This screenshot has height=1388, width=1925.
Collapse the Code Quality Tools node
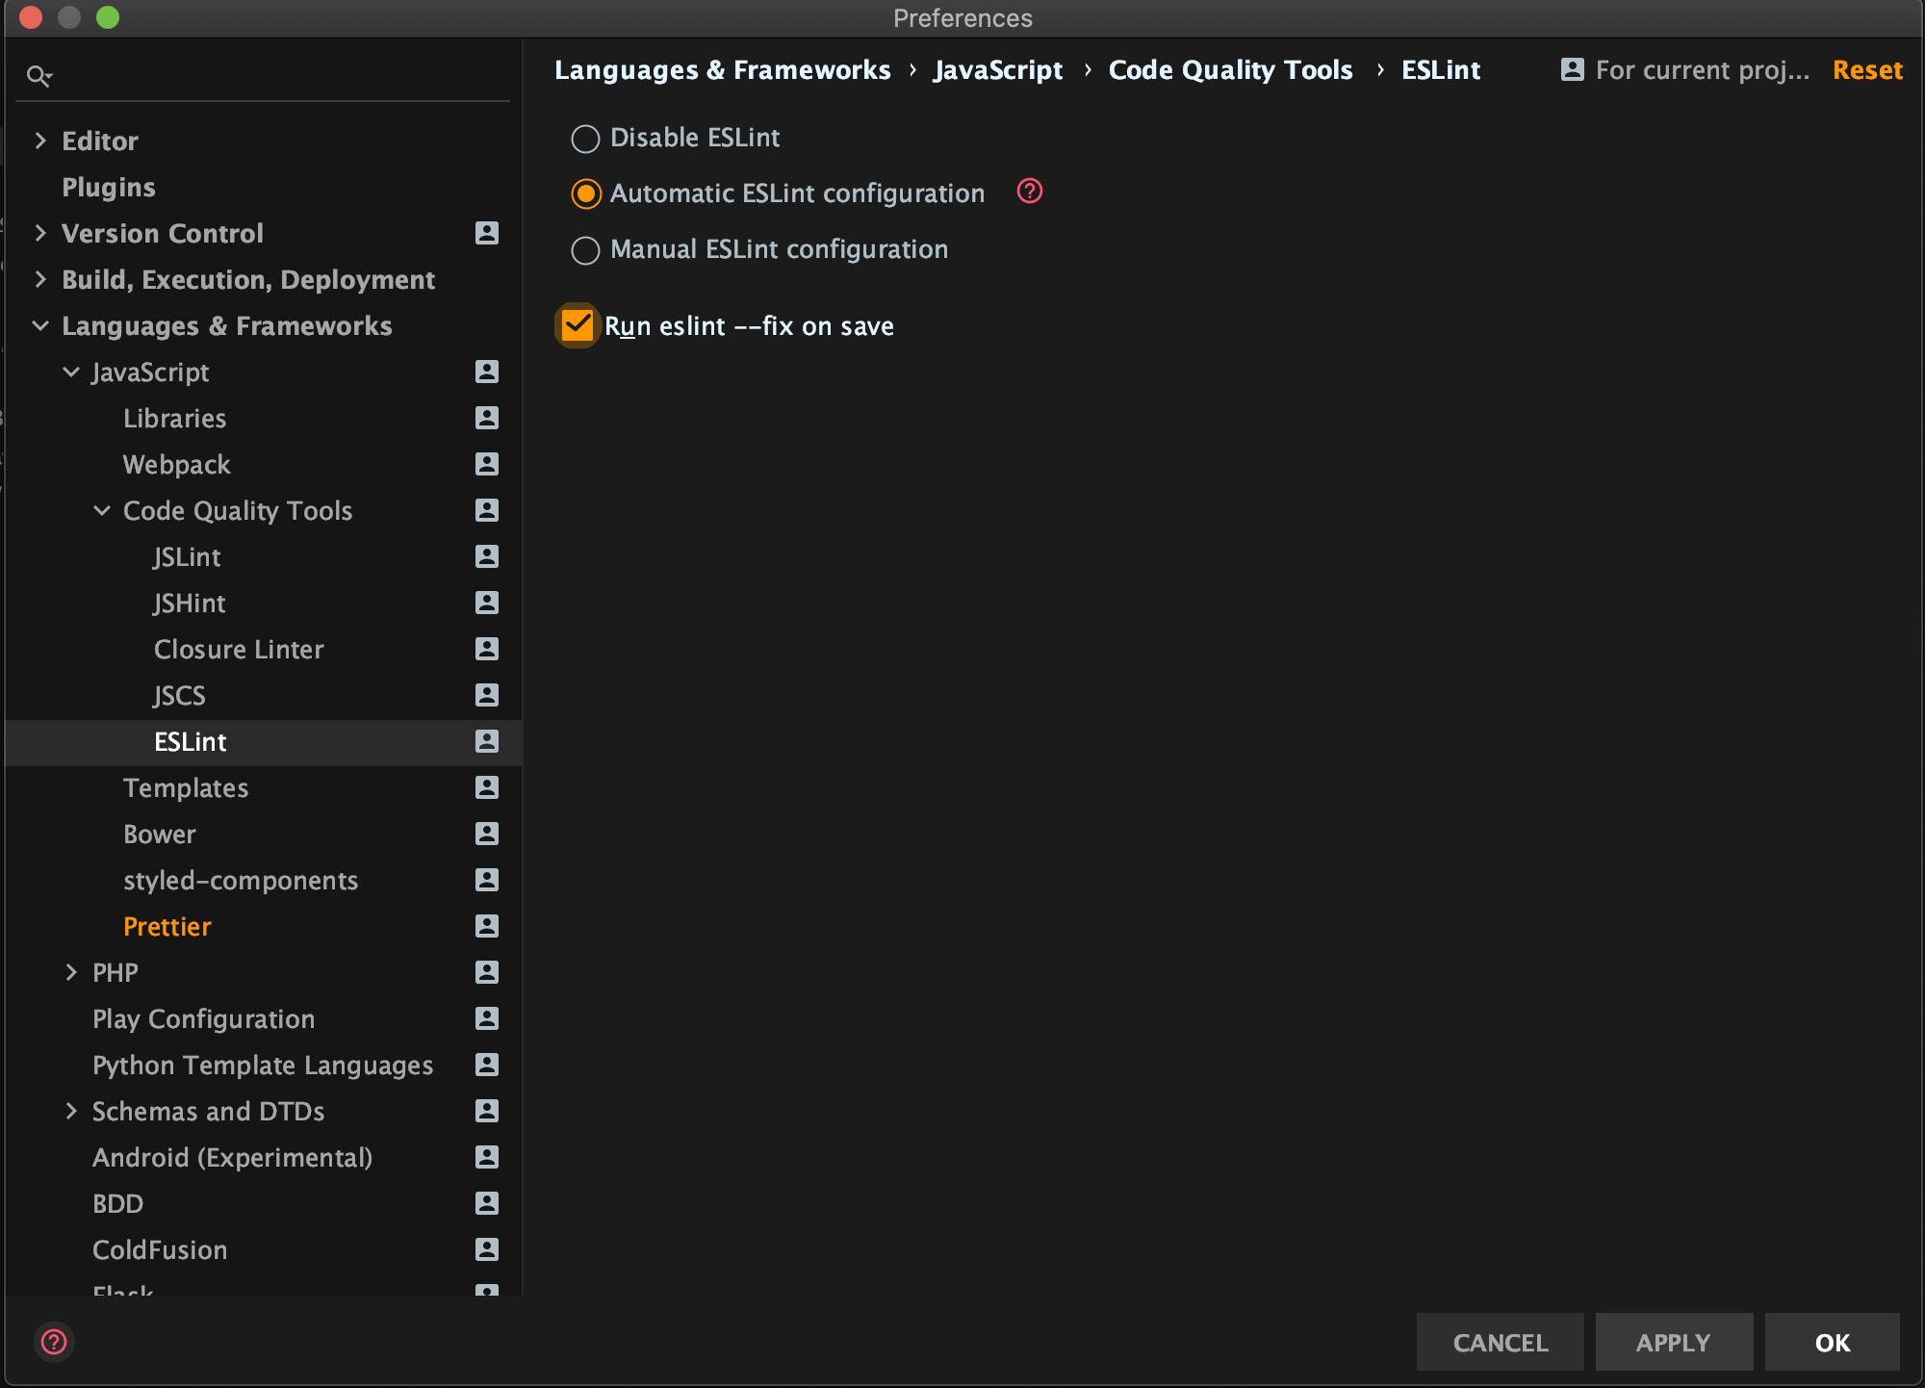click(102, 510)
